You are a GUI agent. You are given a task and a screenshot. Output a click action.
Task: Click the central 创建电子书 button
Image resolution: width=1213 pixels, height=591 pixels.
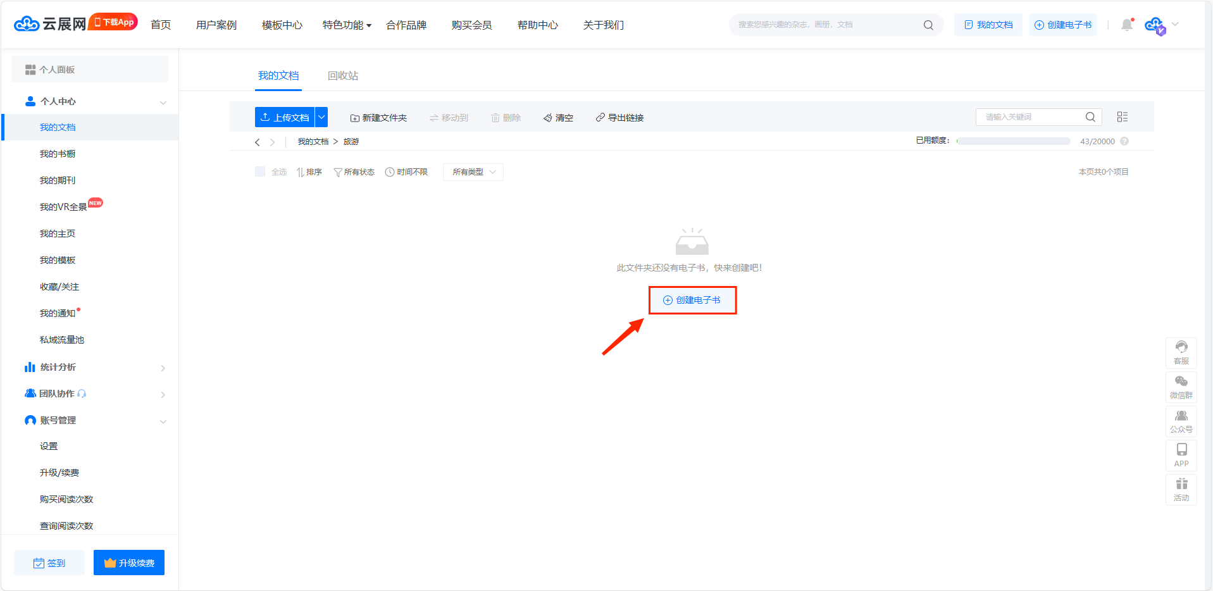click(692, 300)
